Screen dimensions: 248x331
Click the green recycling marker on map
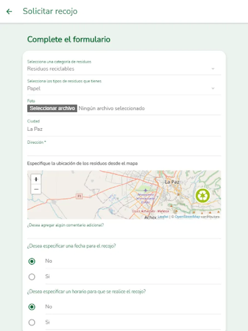click(202, 195)
